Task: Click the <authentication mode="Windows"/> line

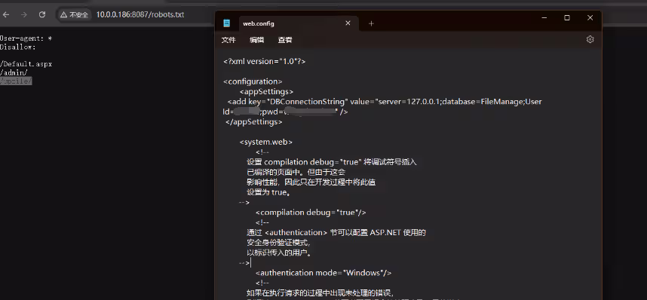Action: point(323,273)
